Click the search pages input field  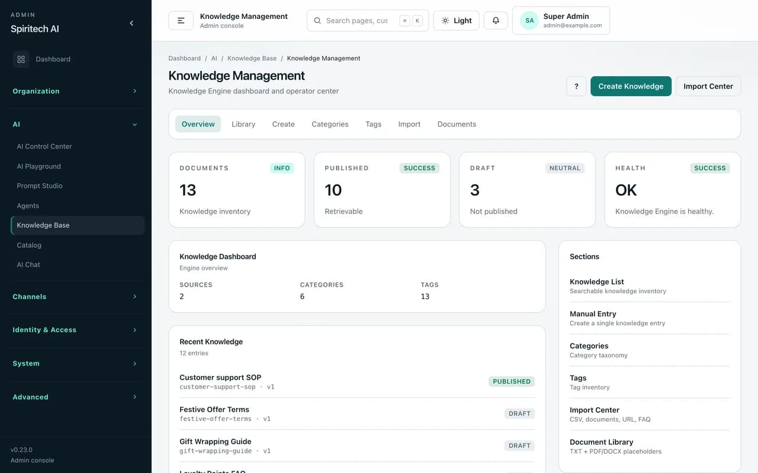(368, 21)
